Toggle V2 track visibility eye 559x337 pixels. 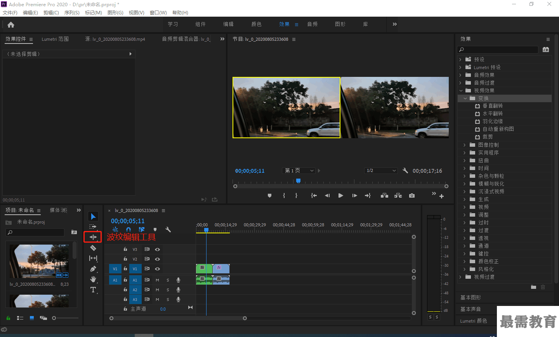click(158, 259)
